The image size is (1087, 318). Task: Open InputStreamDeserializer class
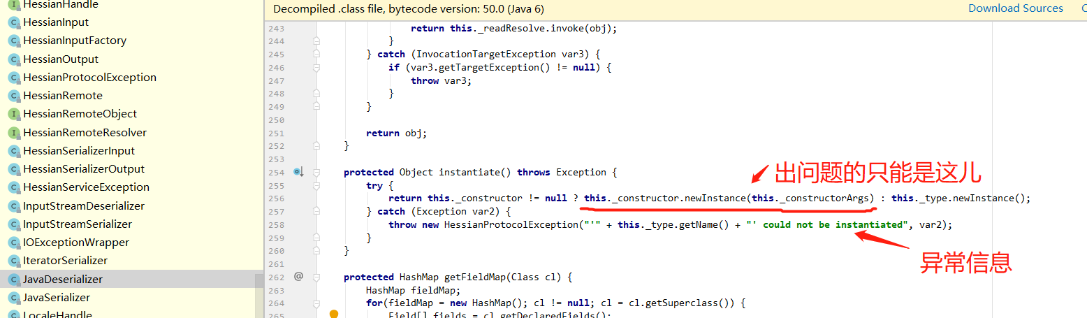(x=84, y=206)
